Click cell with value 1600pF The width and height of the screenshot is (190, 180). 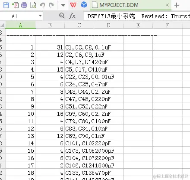108,165
